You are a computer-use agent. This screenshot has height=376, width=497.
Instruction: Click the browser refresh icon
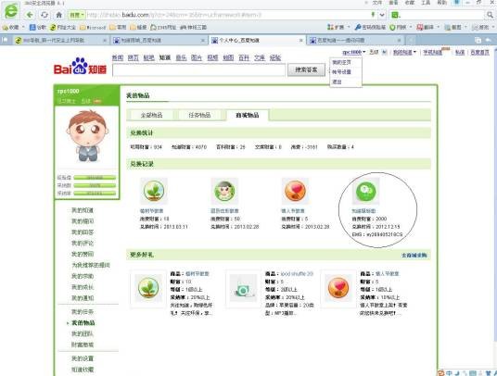[45, 15]
